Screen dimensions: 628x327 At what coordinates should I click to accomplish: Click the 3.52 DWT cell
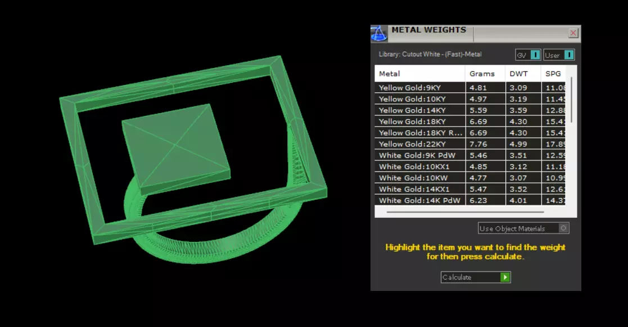click(x=523, y=189)
